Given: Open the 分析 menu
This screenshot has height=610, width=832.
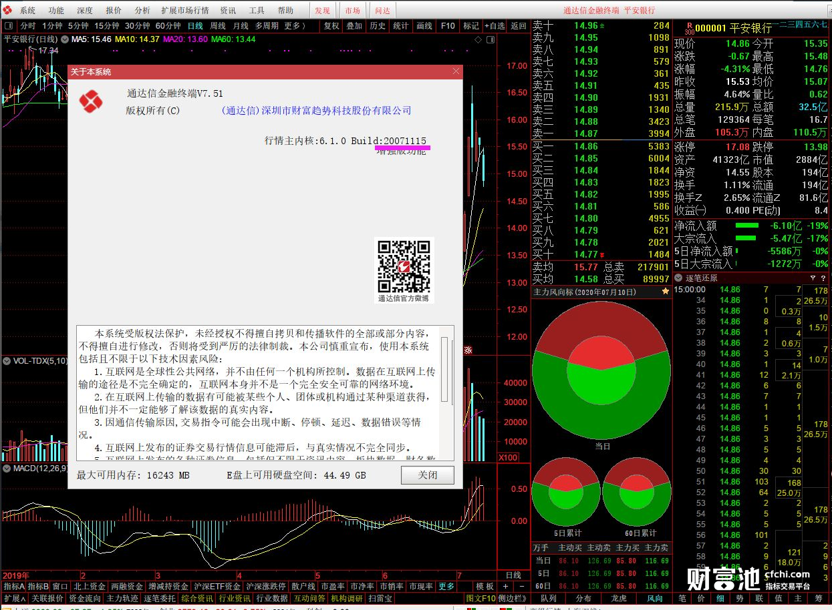Looking at the screenshot, I should [142, 11].
